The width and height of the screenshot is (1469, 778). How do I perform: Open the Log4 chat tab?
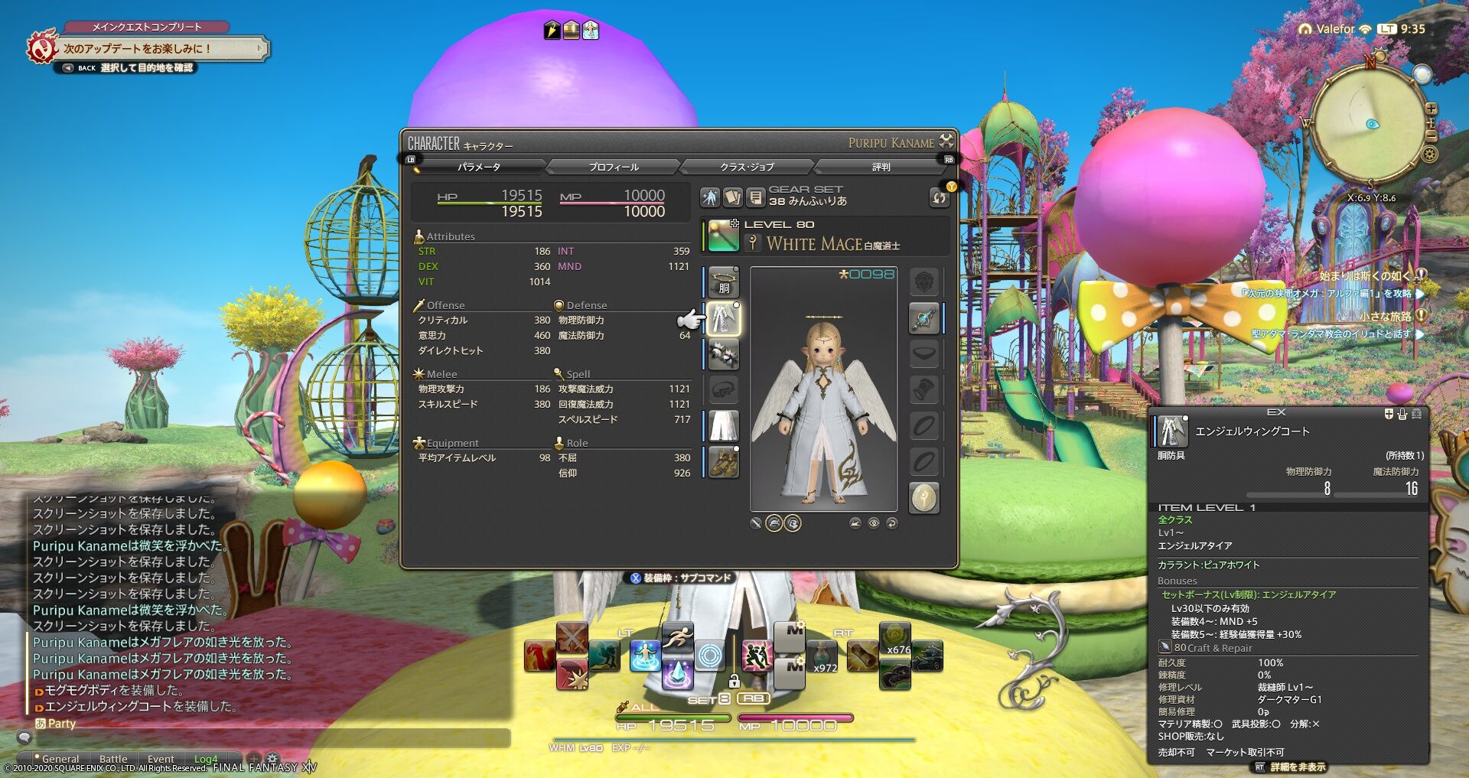pyautogui.click(x=206, y=759)
